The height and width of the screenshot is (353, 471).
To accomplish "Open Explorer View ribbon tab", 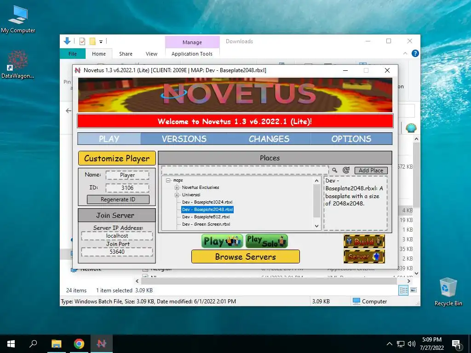I will click(151, 54).
